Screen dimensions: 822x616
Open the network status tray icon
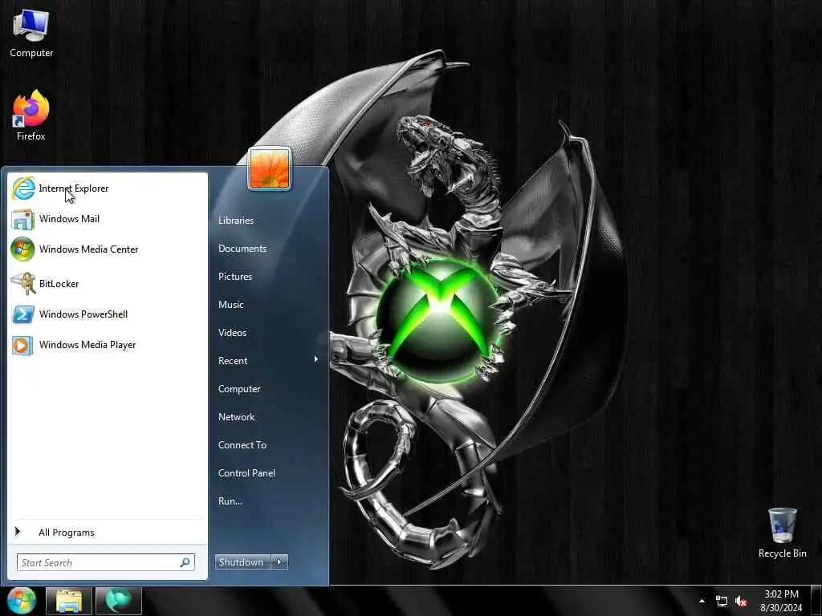click(x=722, y=602)
